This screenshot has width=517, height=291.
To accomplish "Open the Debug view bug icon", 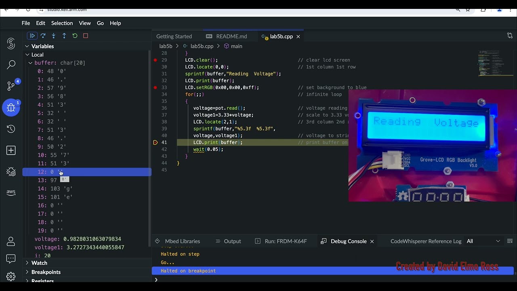I will tap(11, 107).
